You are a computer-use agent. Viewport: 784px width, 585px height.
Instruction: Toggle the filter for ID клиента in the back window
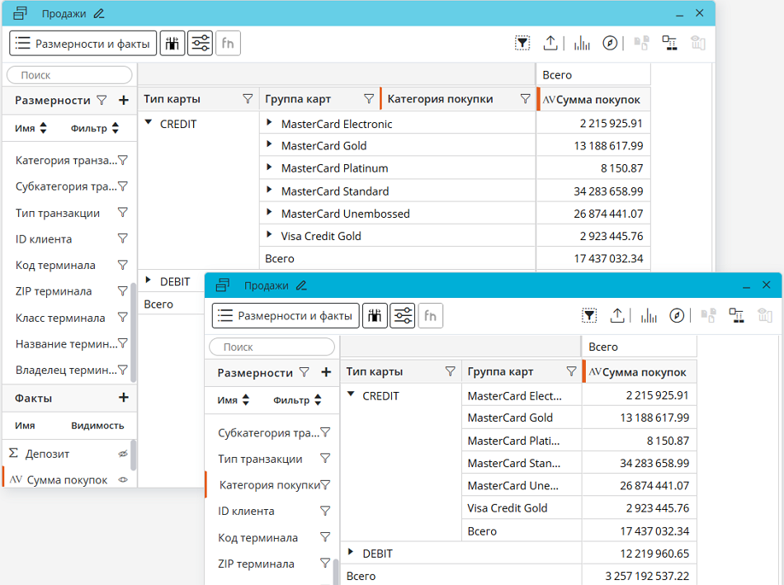(122, 239)
